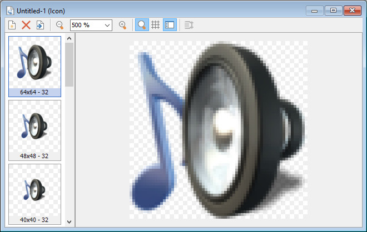This screenshot has height=232, width=367.
Task: Click the thumbnail list scroll-up arrow
Action: pyautogui.click(x=69, y=38)
